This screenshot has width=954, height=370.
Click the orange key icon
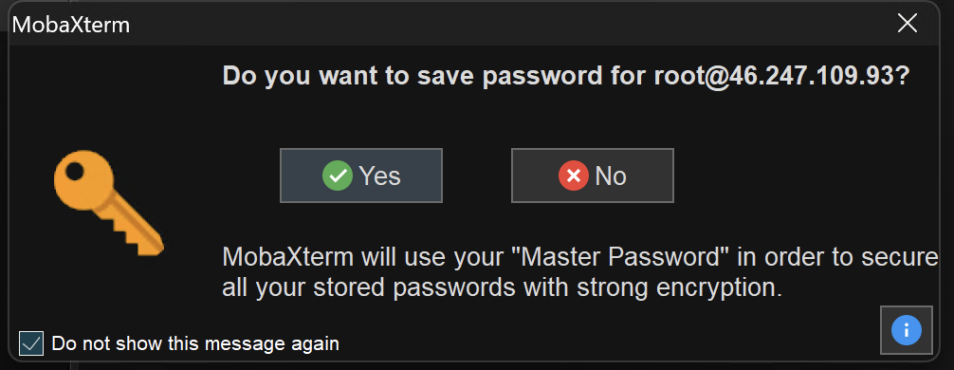coord(107,203)
